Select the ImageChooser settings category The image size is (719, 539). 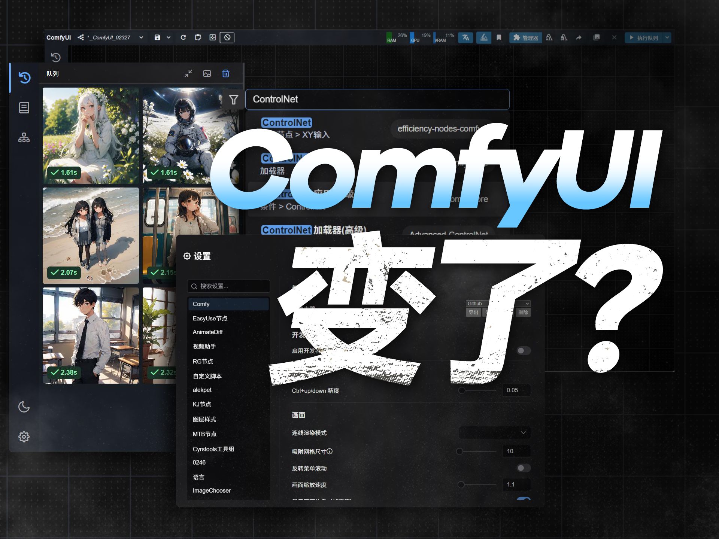[228, 490]
